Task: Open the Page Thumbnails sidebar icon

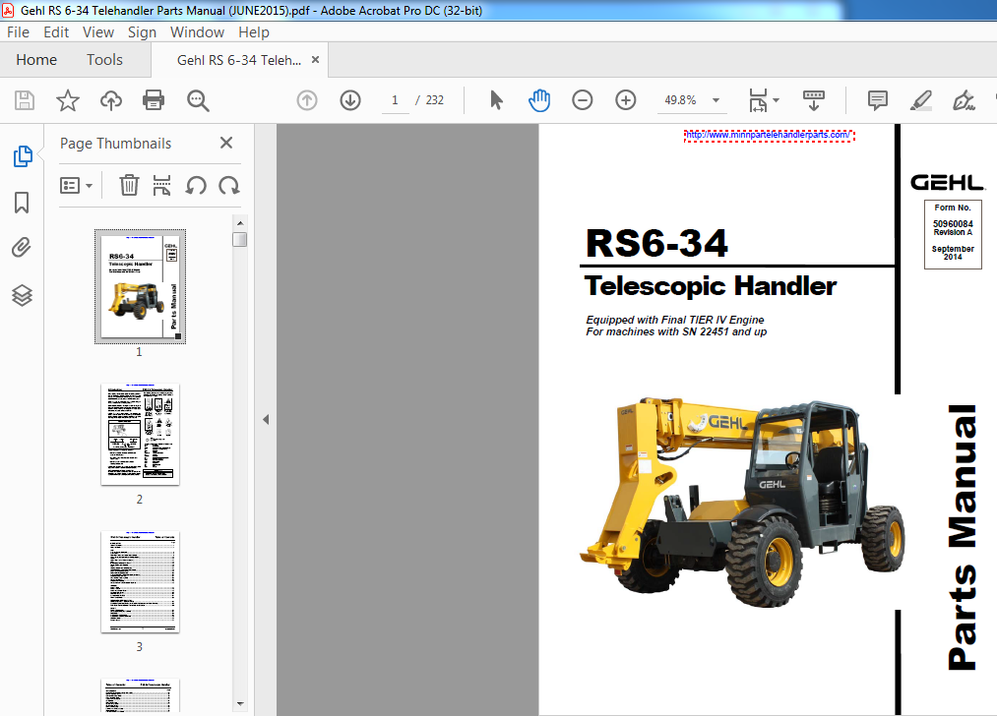Action: (x=23, y=155)
